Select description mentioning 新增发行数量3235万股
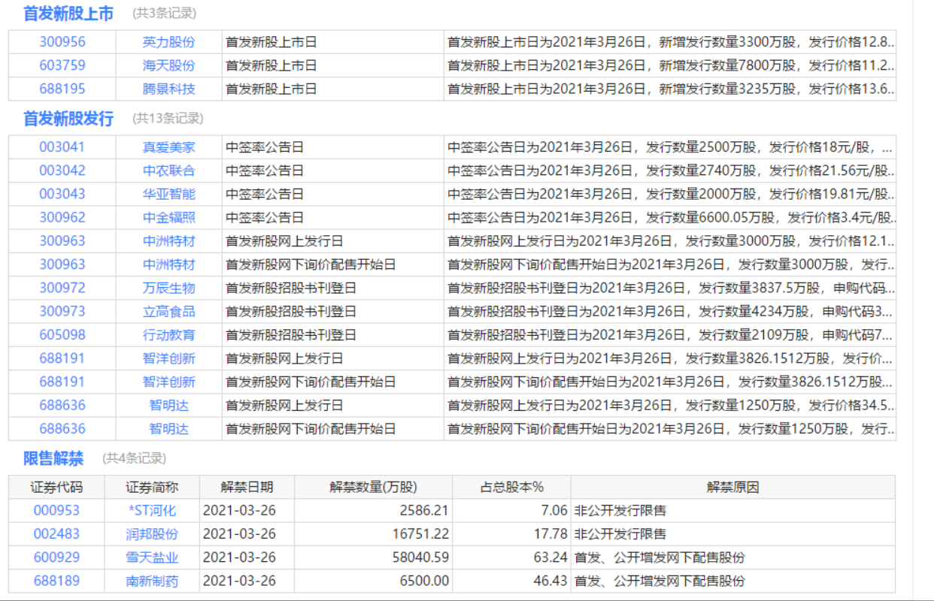 tap(671, 89)
